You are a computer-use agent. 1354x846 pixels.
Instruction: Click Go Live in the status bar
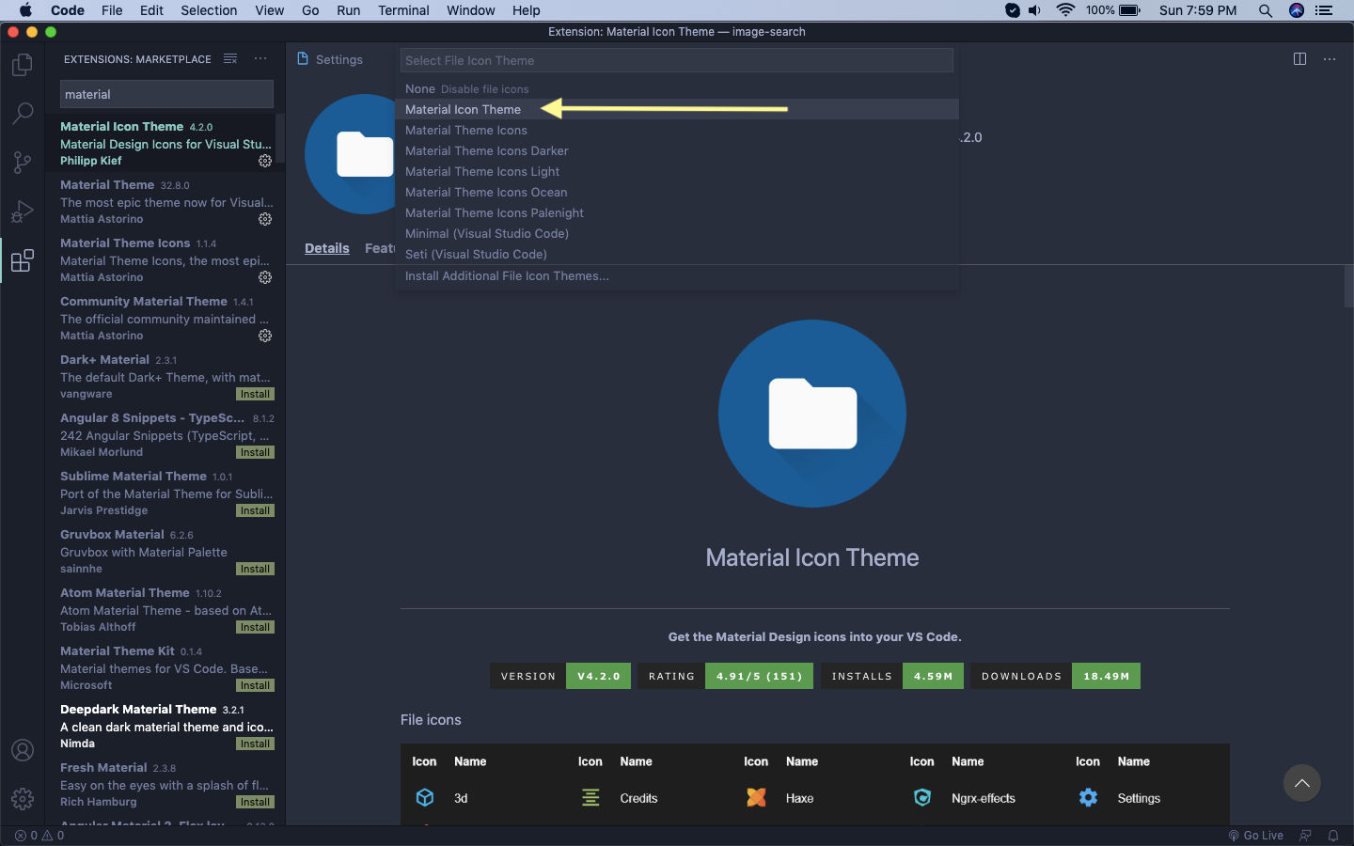pyautogui.click(x=1255, y=835)
